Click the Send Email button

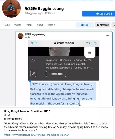98,14
